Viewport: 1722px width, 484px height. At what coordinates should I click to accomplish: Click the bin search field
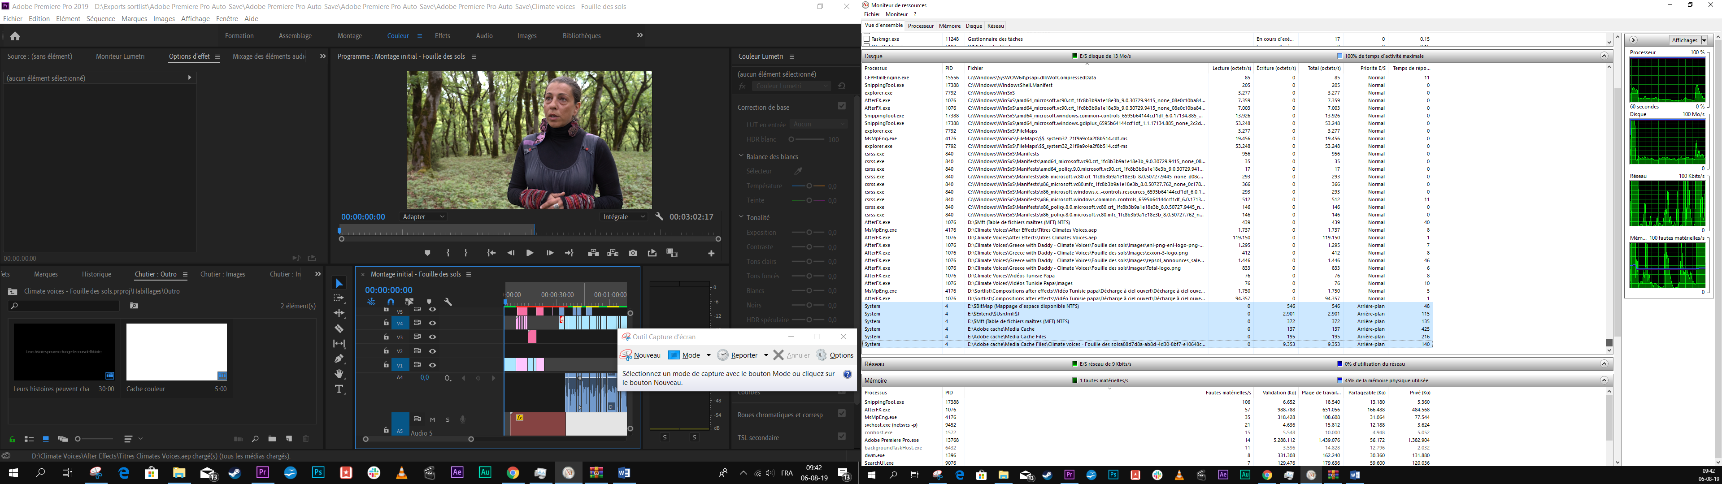point(64,306)
